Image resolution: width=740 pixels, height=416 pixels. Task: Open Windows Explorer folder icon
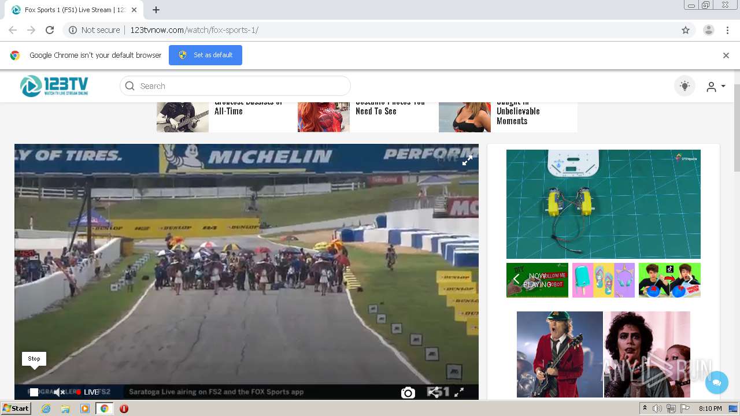65,408
